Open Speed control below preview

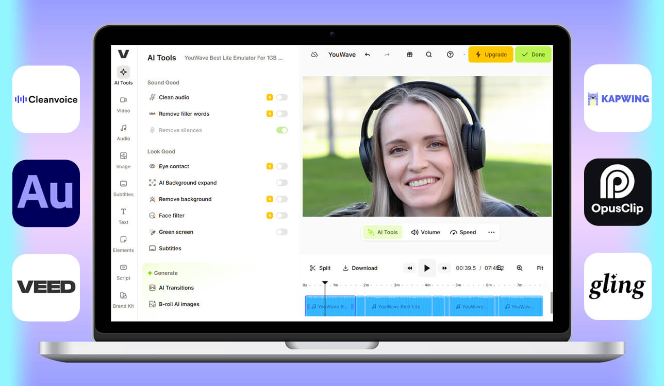(463, 232)
